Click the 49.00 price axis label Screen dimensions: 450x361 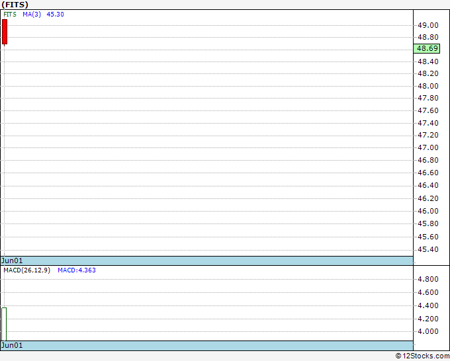coord(428,25)
